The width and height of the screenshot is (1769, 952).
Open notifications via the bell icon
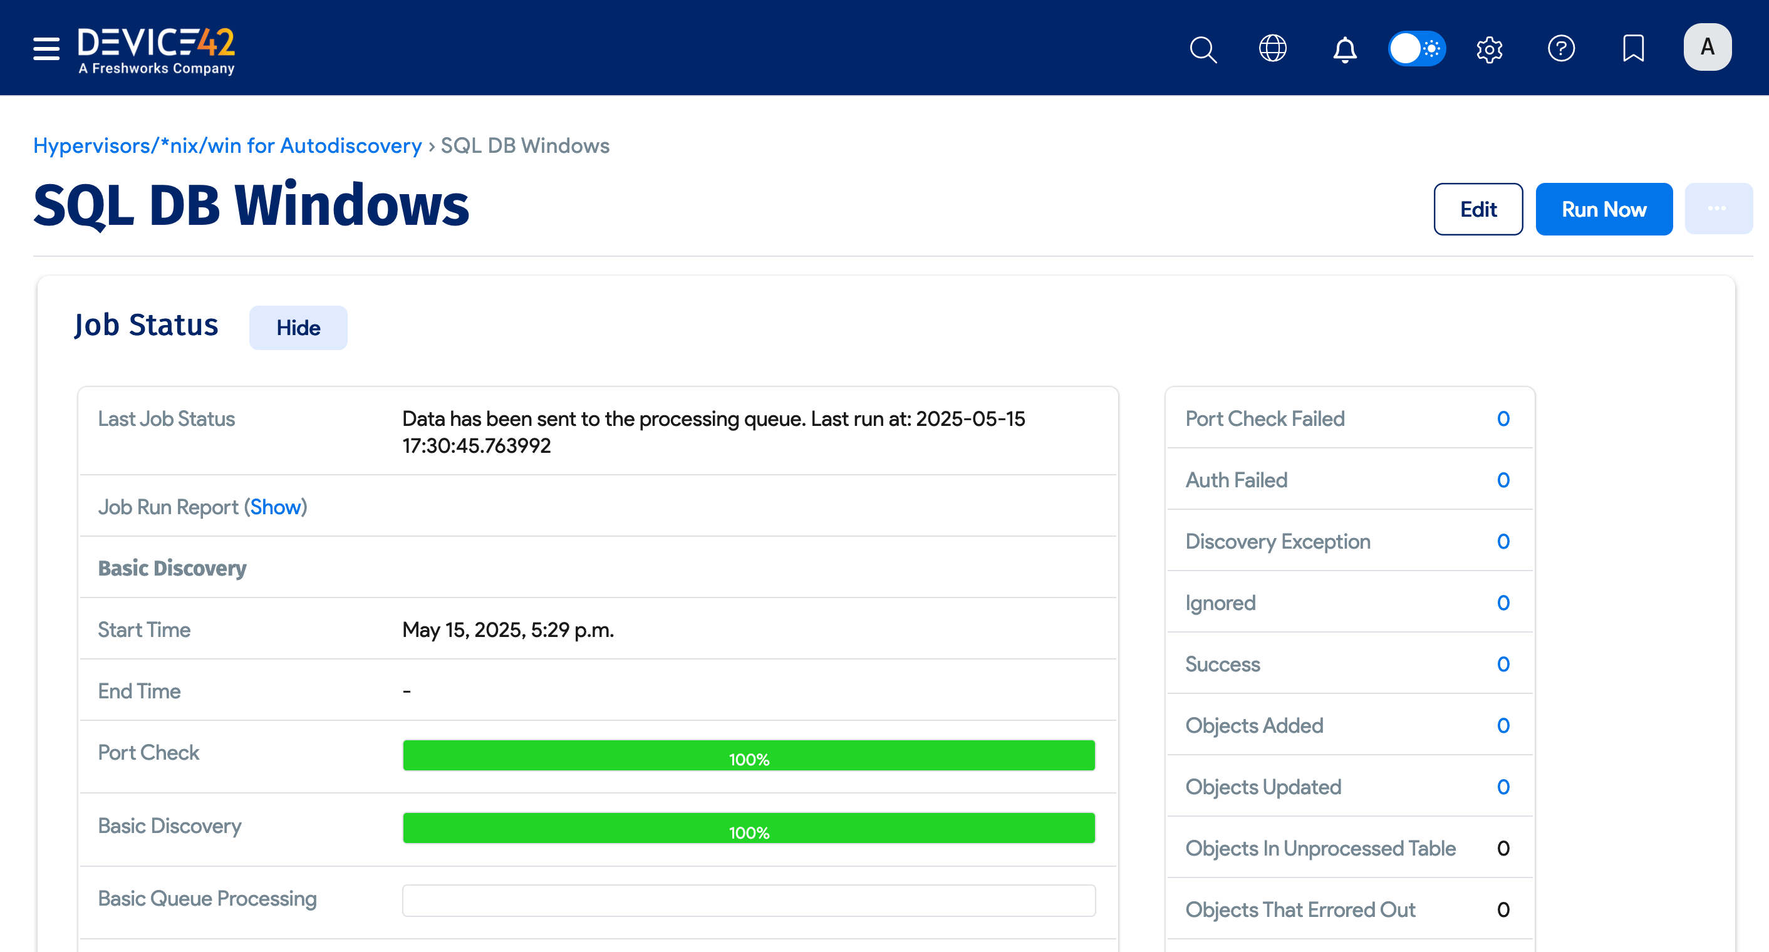(x=1346, y=48)
